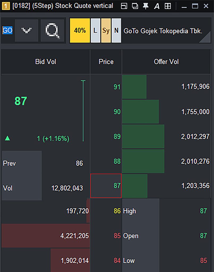Image resolution: width=214 pixels, height=272 pixels.
Task: Click the magnifier stock search icon
Action: (52, 31)
